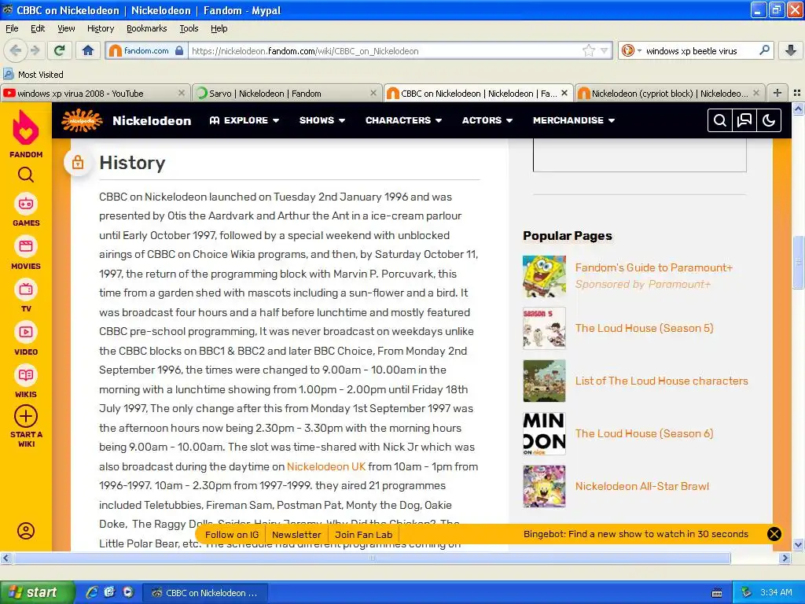This screenshot has width=805, height=604.
Task: Click the Follow on IG button
Action: 232,535
